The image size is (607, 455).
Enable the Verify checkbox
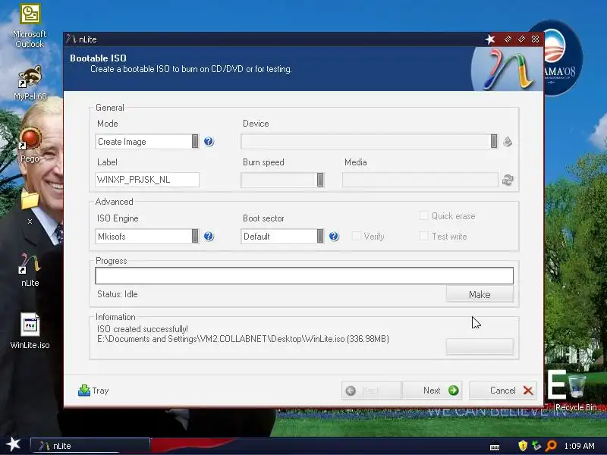click(x=356, y=236)
